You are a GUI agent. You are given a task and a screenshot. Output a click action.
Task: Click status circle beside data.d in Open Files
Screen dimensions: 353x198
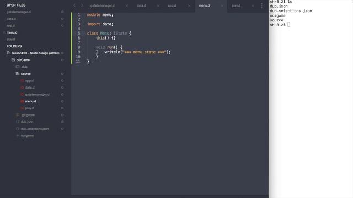62,19
